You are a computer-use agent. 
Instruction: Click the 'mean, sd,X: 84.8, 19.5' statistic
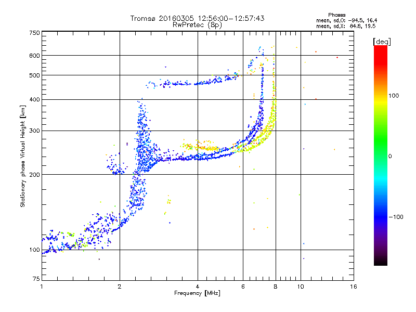[346, 27]
